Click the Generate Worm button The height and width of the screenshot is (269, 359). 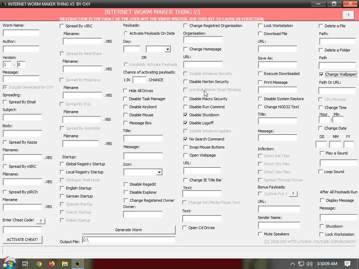[128, 230]
